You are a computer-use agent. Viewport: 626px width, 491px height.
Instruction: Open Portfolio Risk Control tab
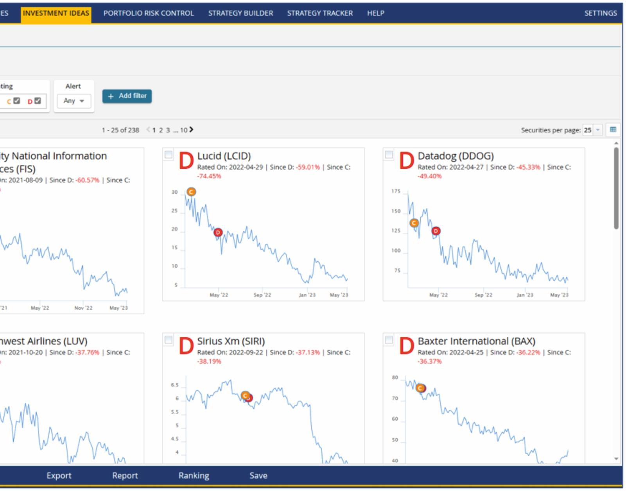(x=149, y=13)
